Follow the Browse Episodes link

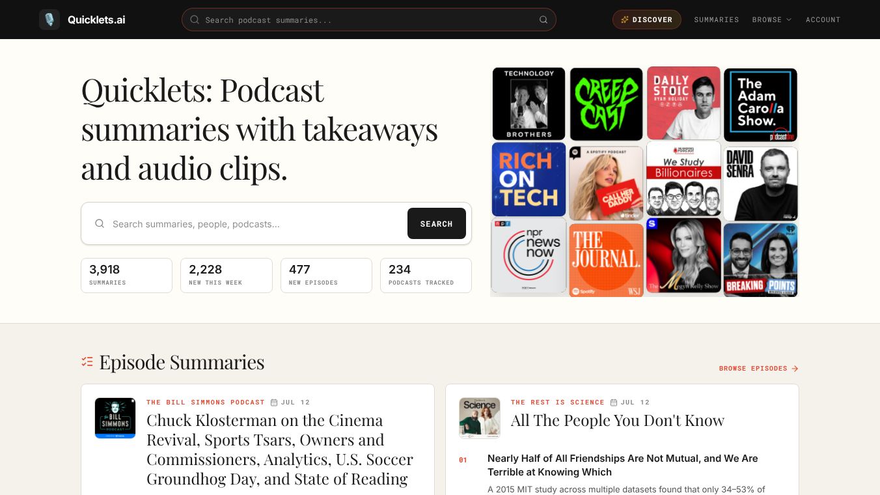pyautogui.click(x=758, y=369)
